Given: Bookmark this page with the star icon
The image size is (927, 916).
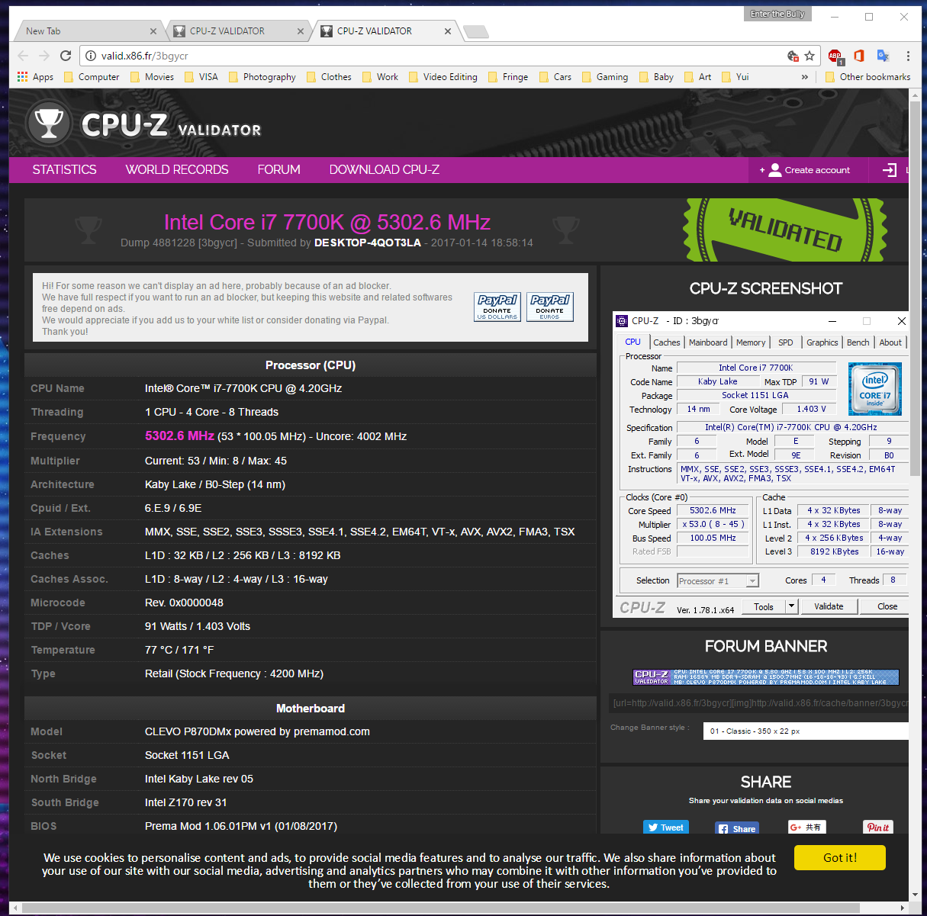Looking at the screenshot, I should tap(810, 56).
